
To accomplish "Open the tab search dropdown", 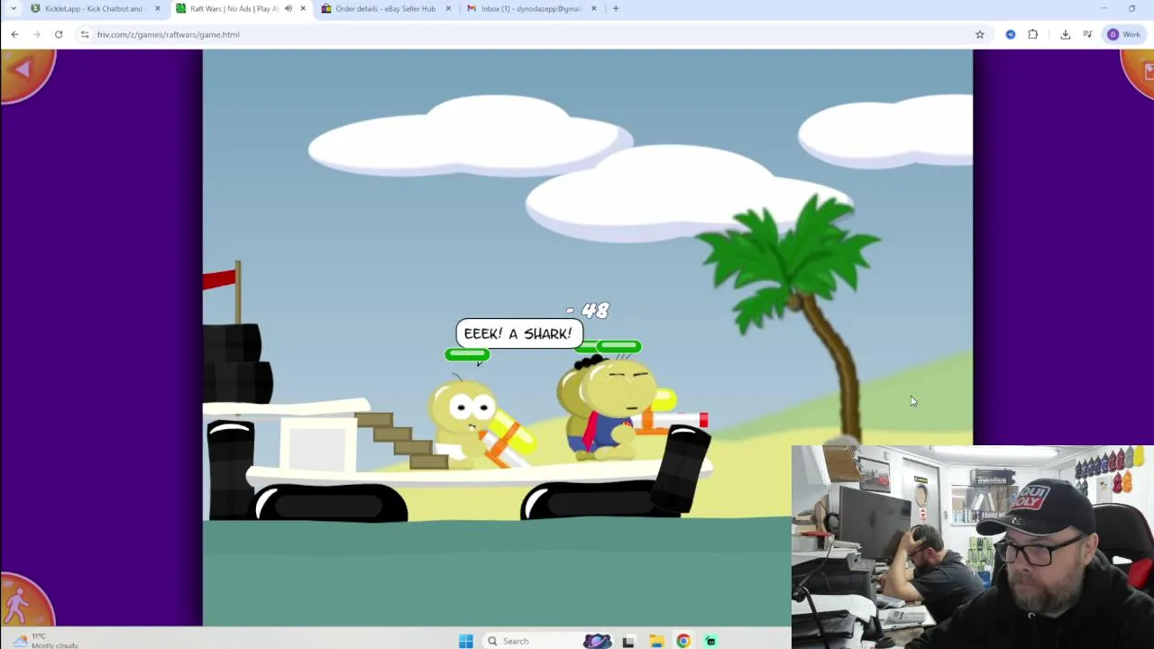I will click(x=13, y=9).
